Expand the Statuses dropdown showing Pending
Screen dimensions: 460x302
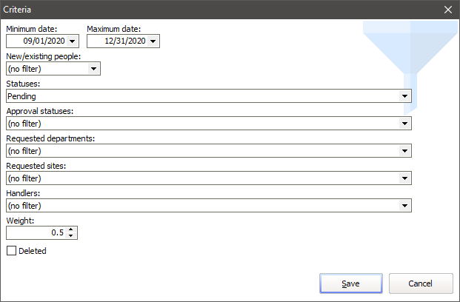pos(404,96)
